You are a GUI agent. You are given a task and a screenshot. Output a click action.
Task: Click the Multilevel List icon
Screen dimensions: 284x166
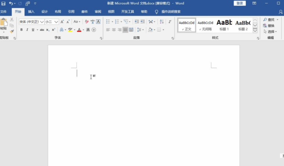[126, 22]
